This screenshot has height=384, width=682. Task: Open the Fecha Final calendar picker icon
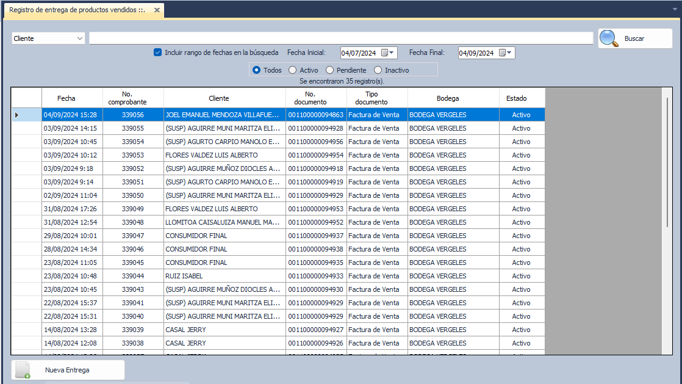click(x=502, y=53)
